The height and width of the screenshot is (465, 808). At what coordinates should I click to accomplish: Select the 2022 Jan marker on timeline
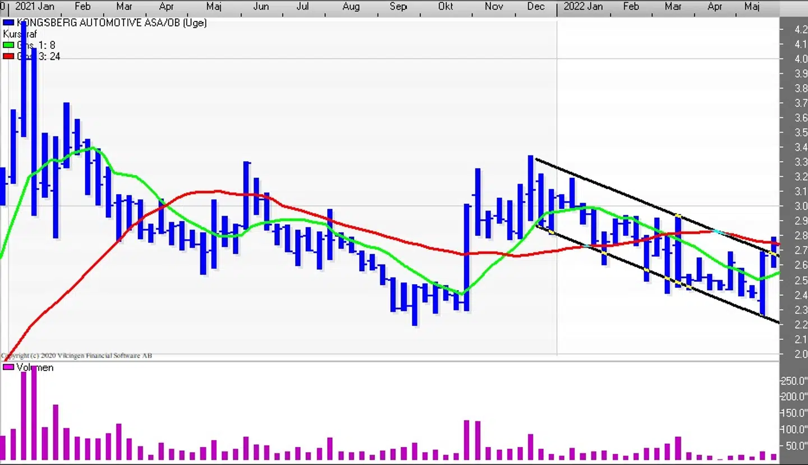583,7
